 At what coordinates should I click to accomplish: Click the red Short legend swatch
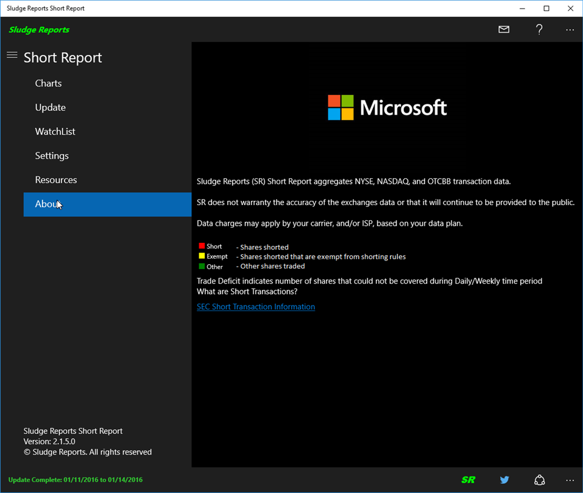[x=202, y=246]
